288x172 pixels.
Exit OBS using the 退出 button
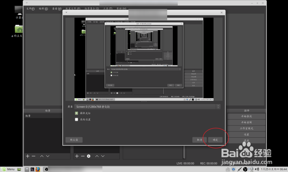tap(246, 140)
